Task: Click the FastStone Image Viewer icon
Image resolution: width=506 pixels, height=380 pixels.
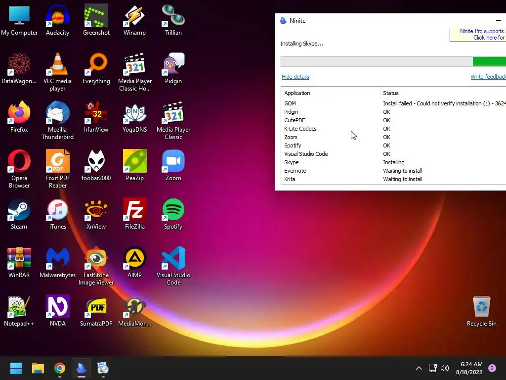Action: [x=96, y=266]
